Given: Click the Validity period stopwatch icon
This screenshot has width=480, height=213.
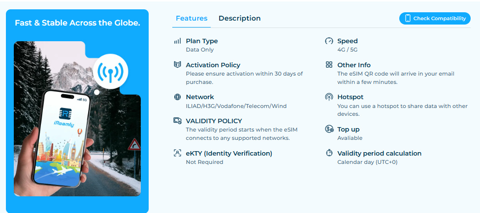Looking at the screenshot, I should pyautogui.click(x=329, y=153).
